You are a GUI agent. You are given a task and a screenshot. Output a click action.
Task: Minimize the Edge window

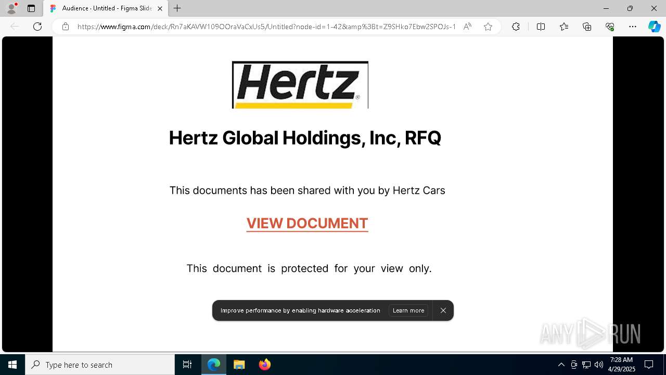coord(606,8)
